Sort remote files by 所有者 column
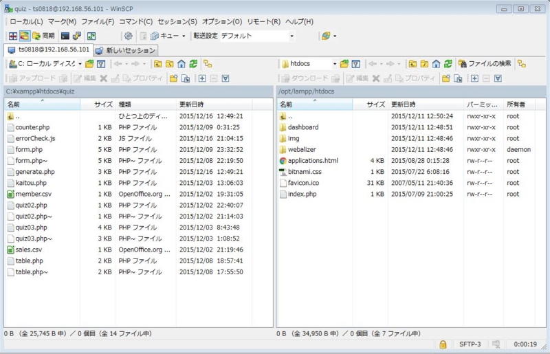 (520, 104)
